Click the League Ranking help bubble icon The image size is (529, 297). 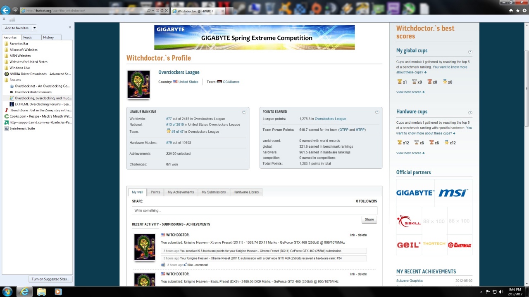244,112
